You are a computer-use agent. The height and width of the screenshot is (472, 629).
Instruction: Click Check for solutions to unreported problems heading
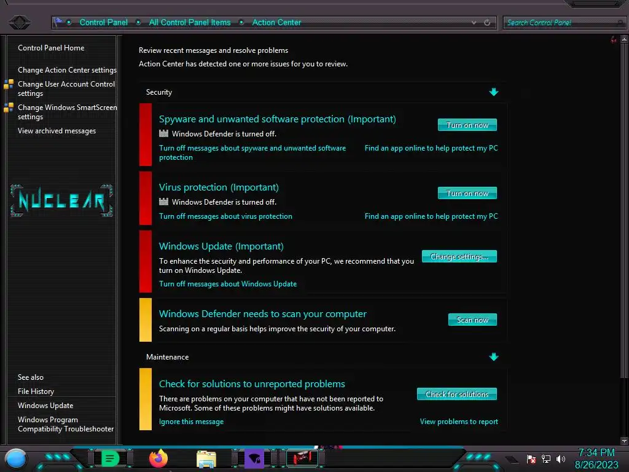(x=252, y=383)
